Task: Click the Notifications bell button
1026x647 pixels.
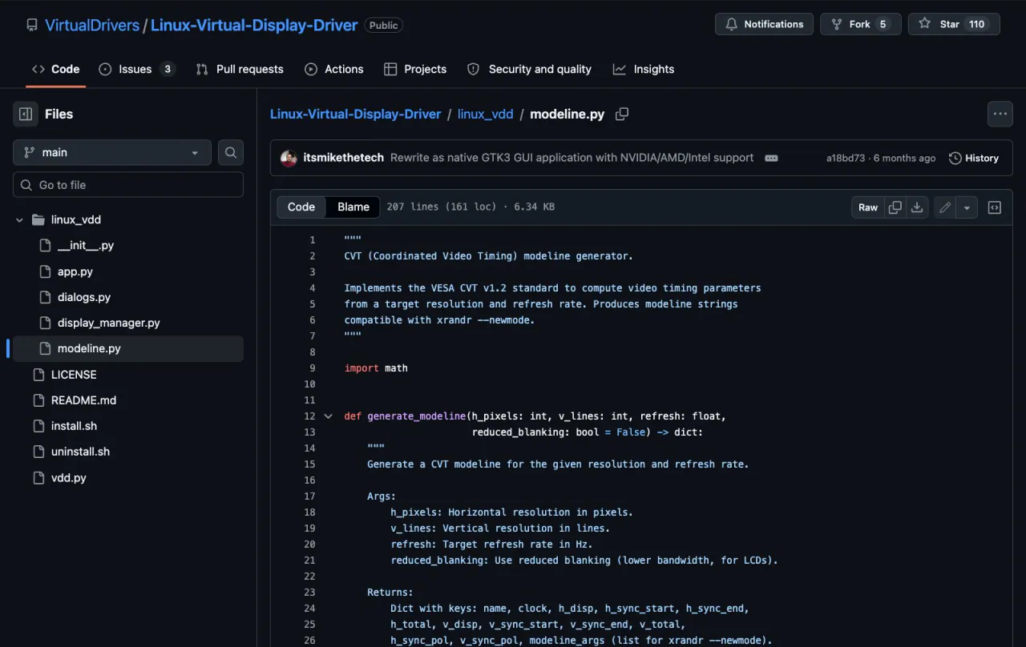Action: 764,24
